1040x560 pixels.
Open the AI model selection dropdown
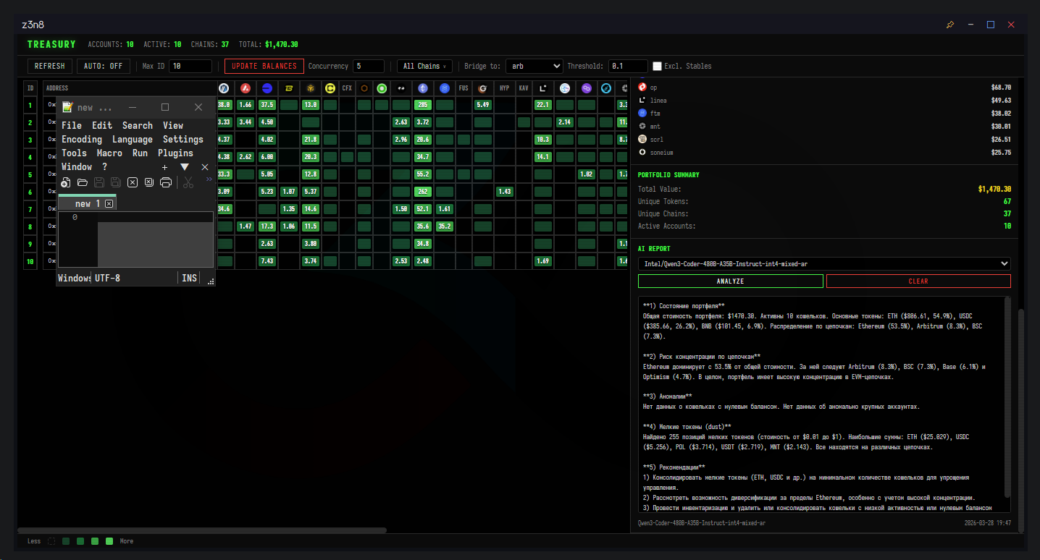[824, 263]
